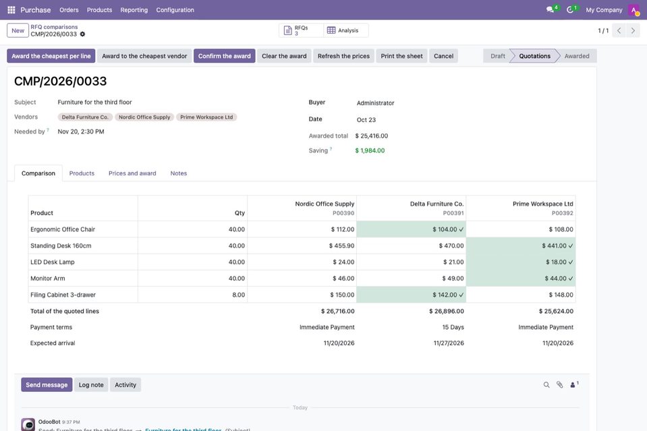Go to next record with right chevron
Image resolution: width=647 pixels, height=431 pixels.
pyautogui.click(x=633, y=30)
